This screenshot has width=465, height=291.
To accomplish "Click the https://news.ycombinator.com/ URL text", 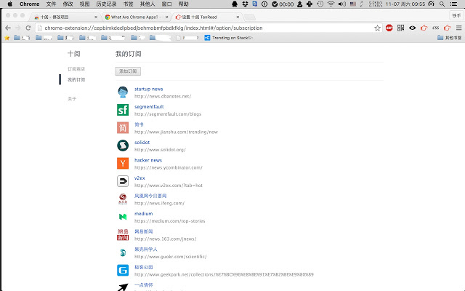I will pyautogui.click(x=168, y=167).
